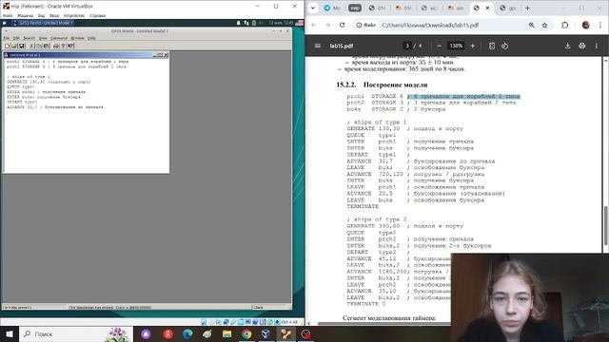Zoom in PDF with plus button
The image size is (609, 342).
coord(473,46)
